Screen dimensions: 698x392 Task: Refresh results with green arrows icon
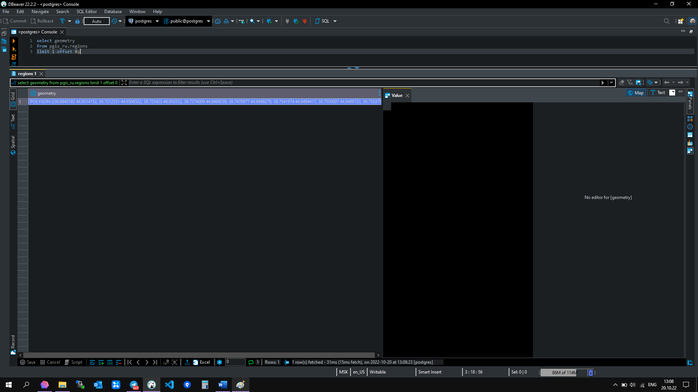[x=251, y=362]
